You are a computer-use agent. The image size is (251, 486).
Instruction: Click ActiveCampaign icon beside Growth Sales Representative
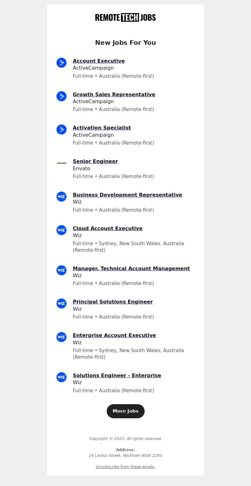(61, 96)
